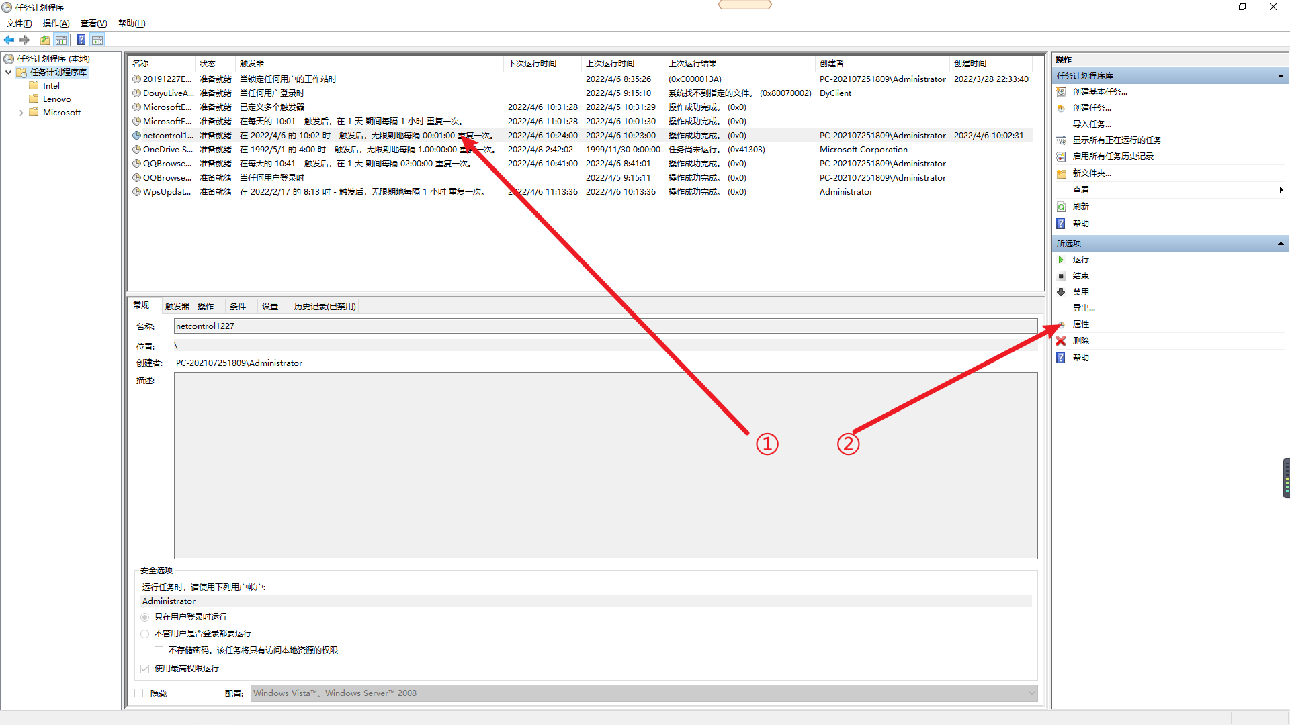Click 创建任务 icon in actions pane
Screen dimensions: 1290x725
click(1062, 108)
